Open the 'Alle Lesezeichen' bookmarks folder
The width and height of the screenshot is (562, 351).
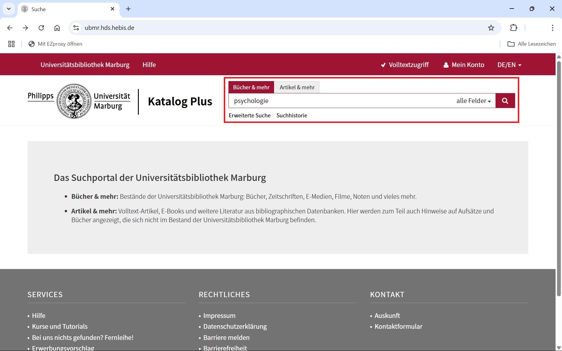(532, 44)
